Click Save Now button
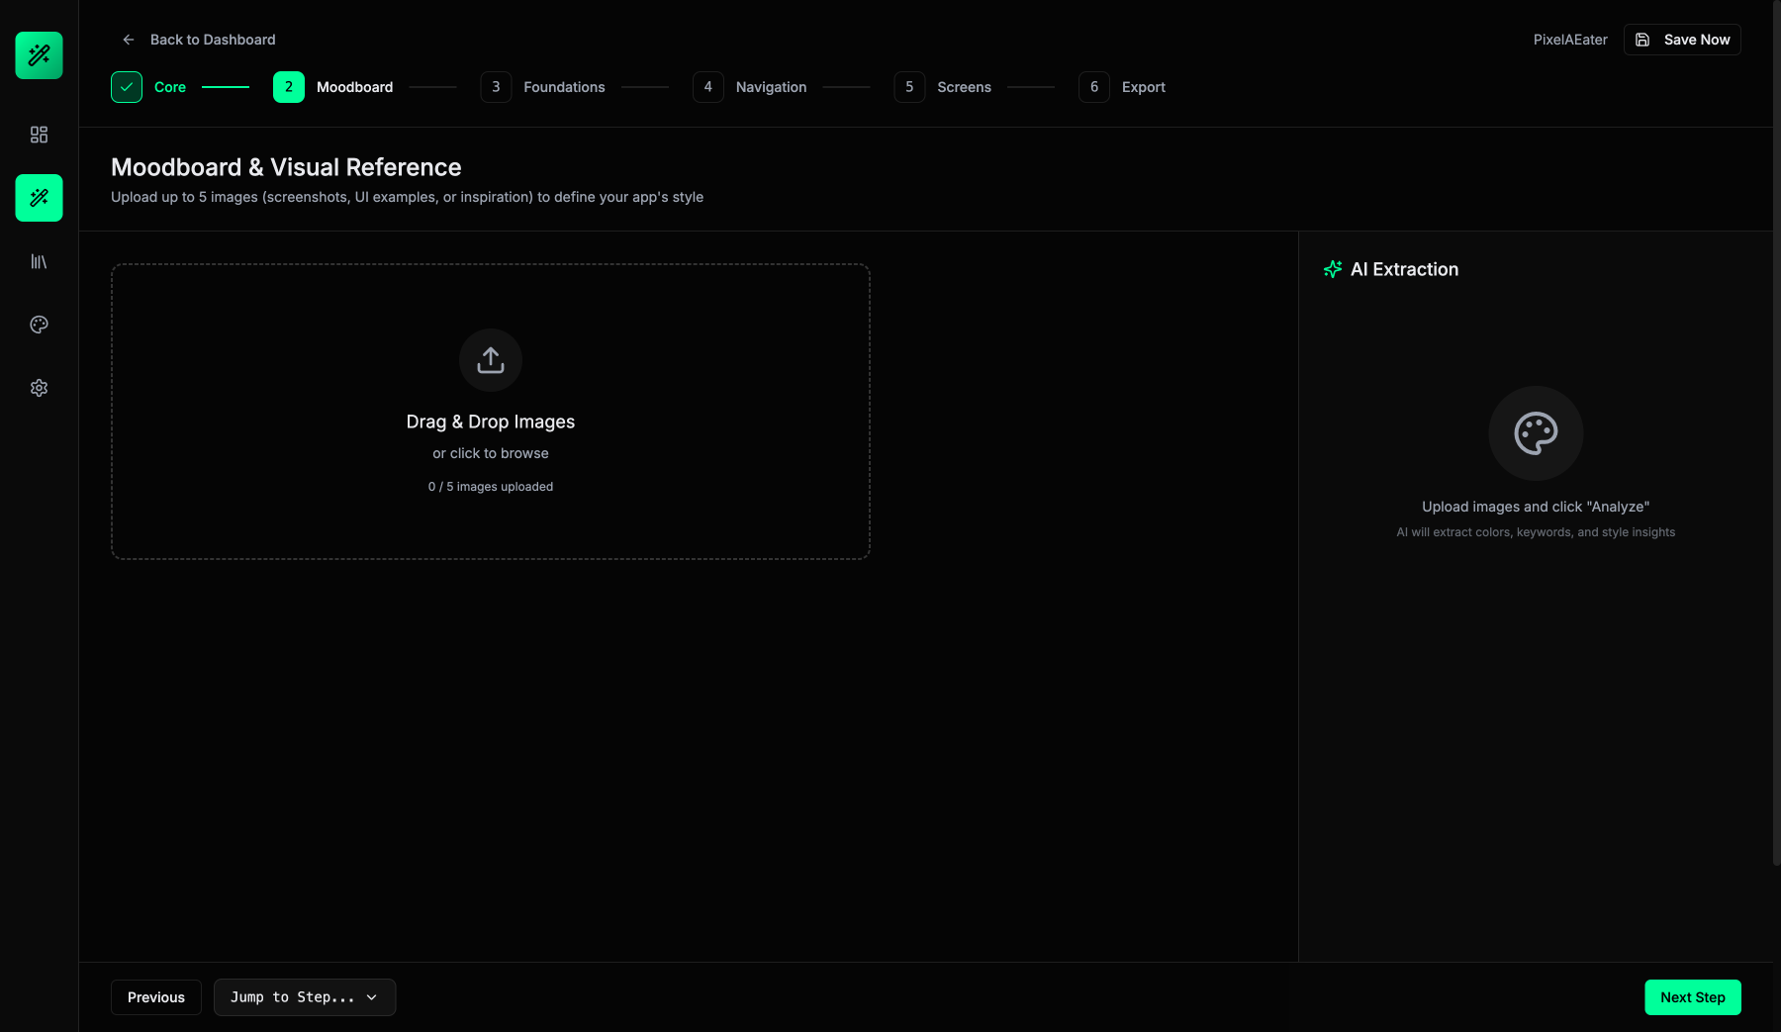Viewport: 1781px width, 1032px height. click(1682, 40)
